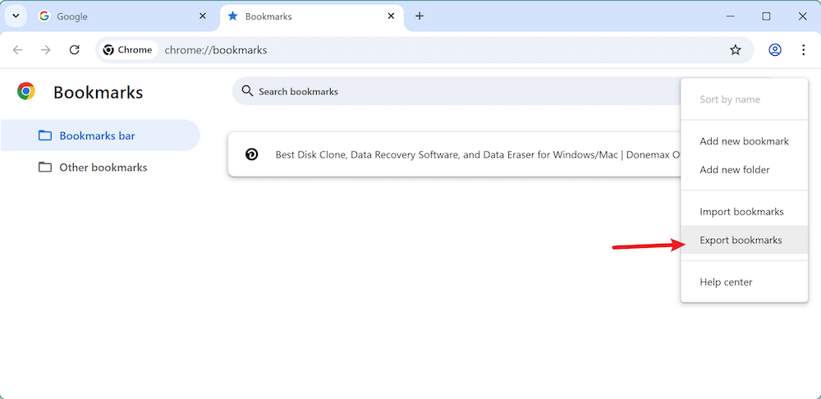The width and height of the screenshot is (821, 399).
Task: Choose Export bookmarks
Action: pyautogui.click(x=744, y=240)
